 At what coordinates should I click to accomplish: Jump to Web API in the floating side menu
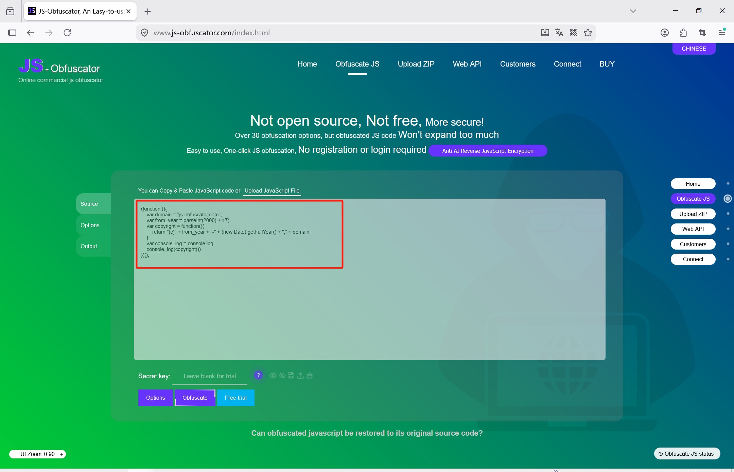[x=693, y=229]
